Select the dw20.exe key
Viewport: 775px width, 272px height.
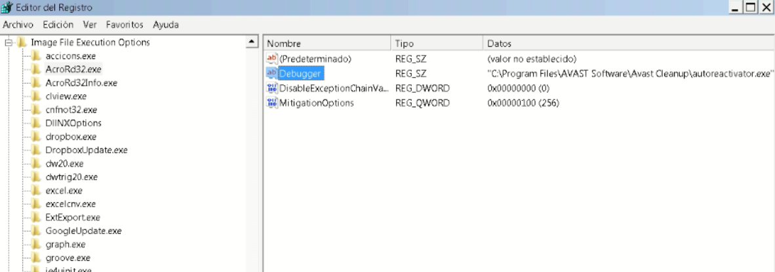tap(64, 163)
